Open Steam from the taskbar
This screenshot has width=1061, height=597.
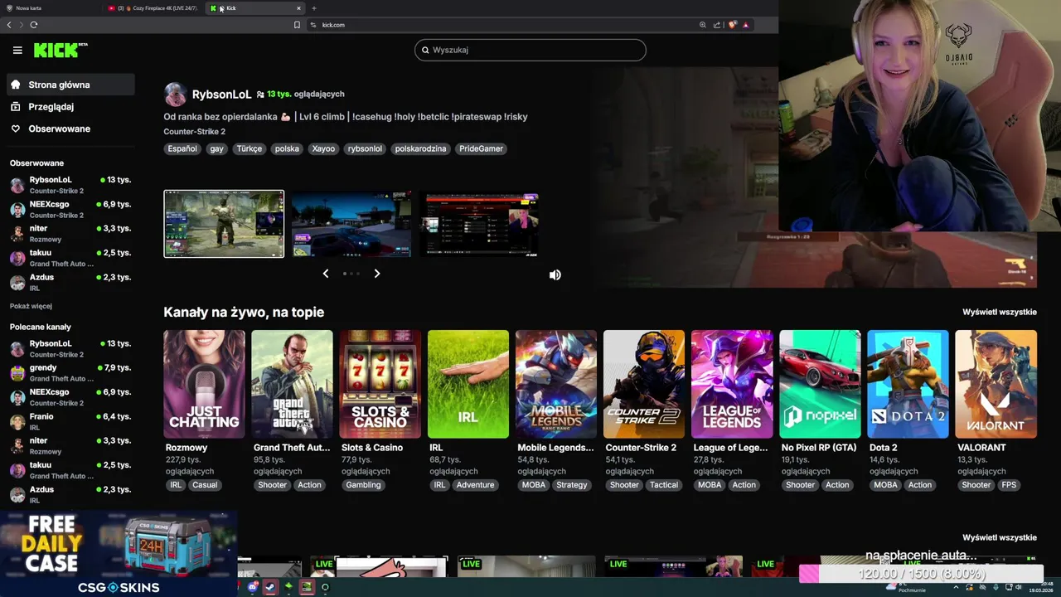click(x=270, y=587)
